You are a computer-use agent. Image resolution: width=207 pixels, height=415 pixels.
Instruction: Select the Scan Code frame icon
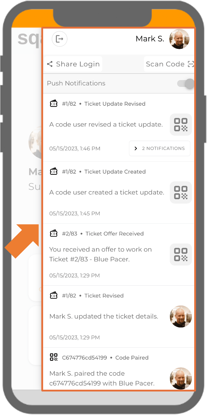tap(191, 64)
